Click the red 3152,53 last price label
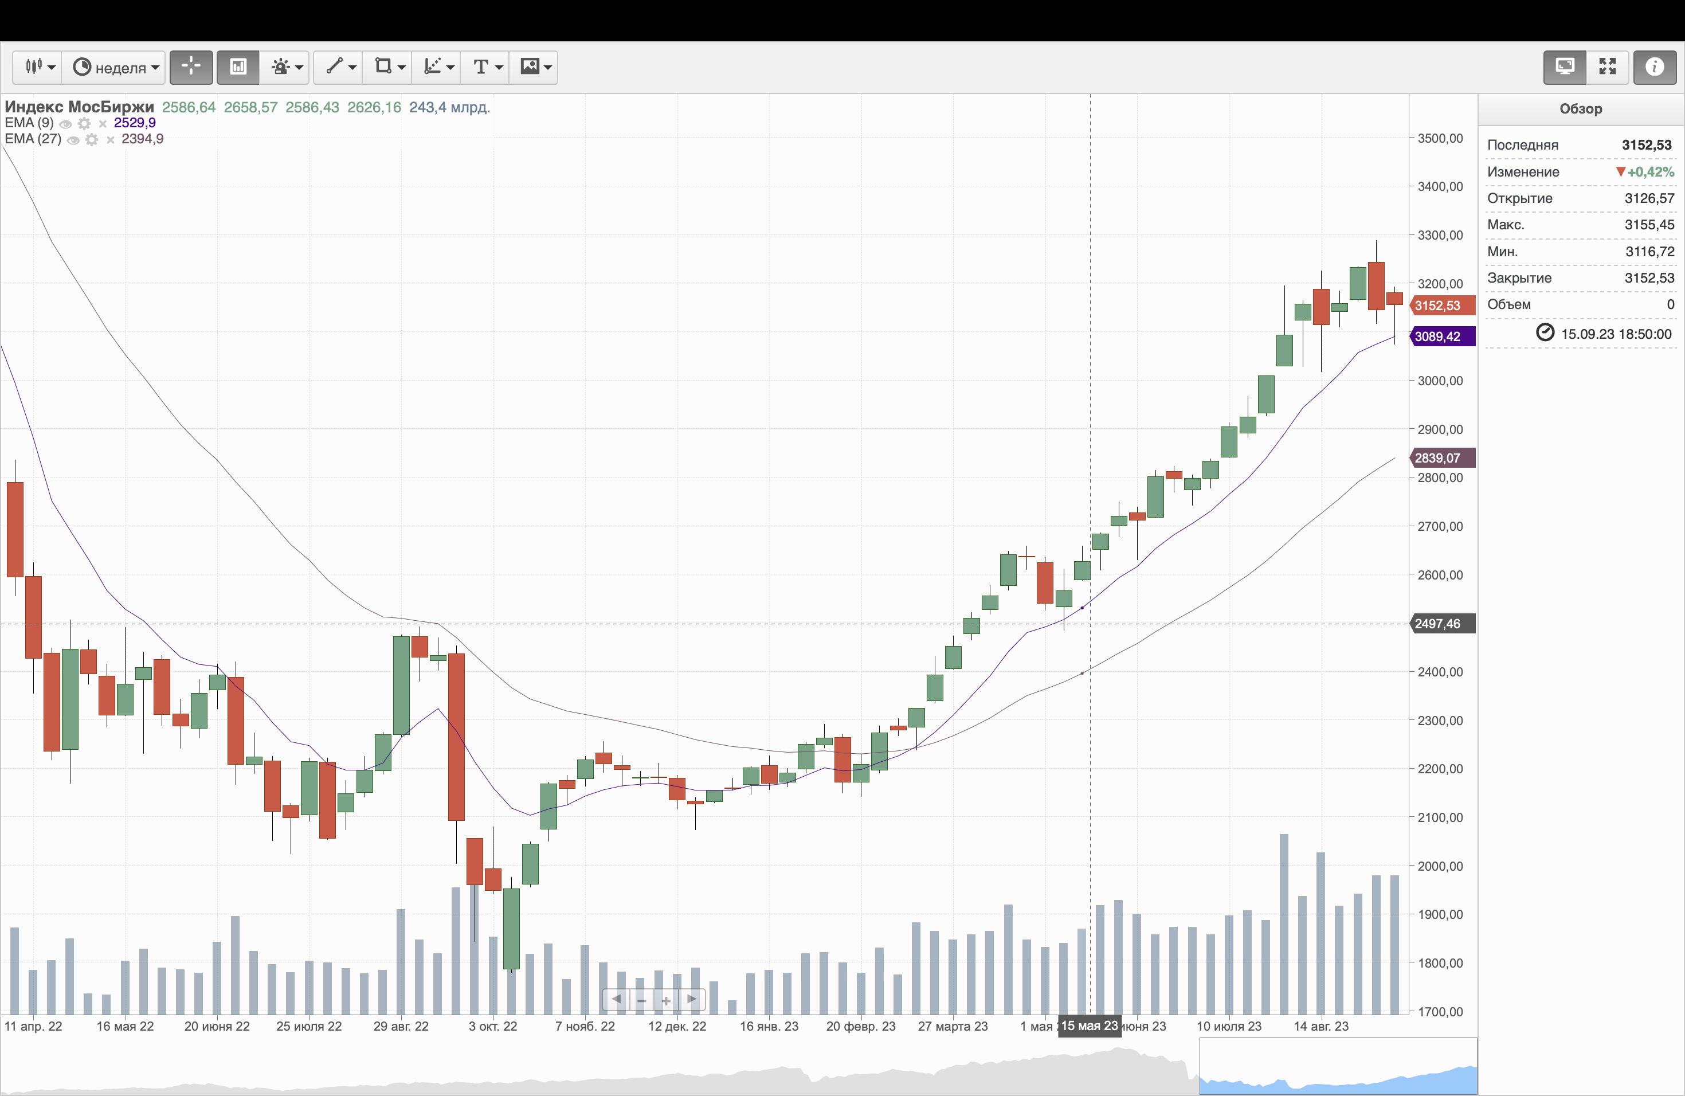The height and width of the screenshot is (1096, 1685). click(1442, 306)
